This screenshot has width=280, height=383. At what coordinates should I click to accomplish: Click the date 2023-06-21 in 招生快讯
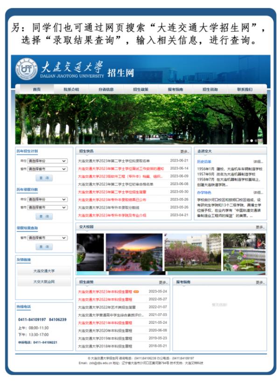pyautogui.click(x=179, y=161)
